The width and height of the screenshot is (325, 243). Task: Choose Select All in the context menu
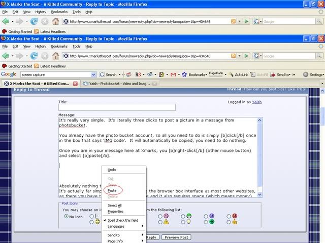[x=114, y=205]
